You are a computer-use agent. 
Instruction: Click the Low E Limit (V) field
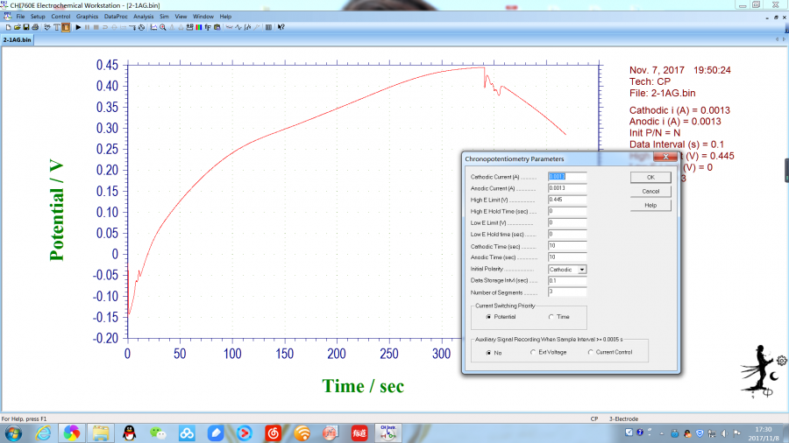coord(567,222)
